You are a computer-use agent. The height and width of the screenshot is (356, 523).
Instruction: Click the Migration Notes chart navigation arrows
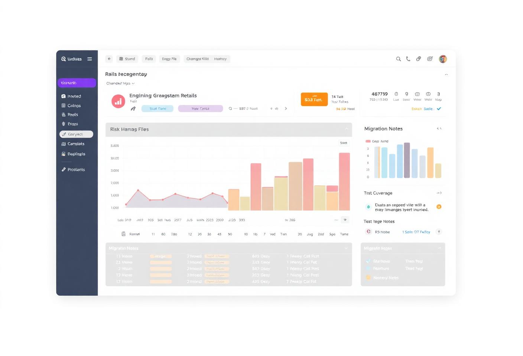[x=439, y=129]
